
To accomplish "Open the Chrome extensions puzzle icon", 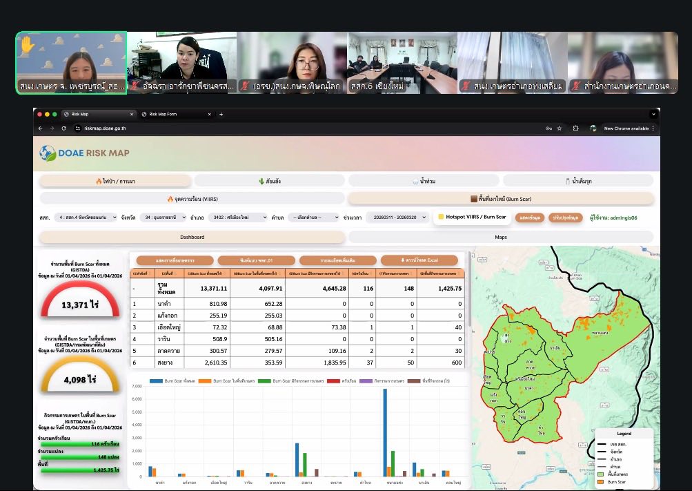I will 575,128.
